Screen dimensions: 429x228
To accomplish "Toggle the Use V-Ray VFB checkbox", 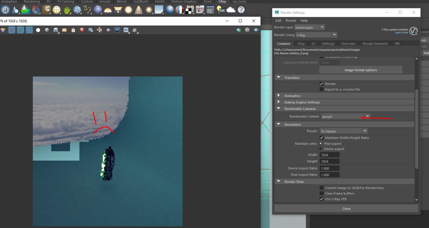I will click(x=322, y=199).
